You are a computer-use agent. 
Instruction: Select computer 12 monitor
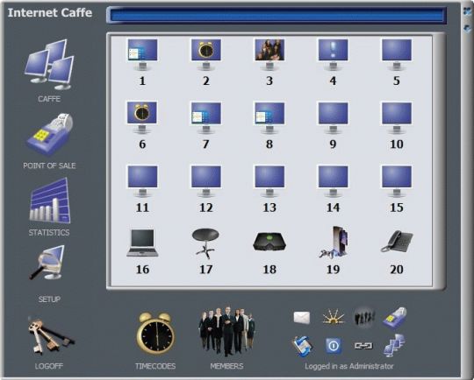[x=206, y=181]
